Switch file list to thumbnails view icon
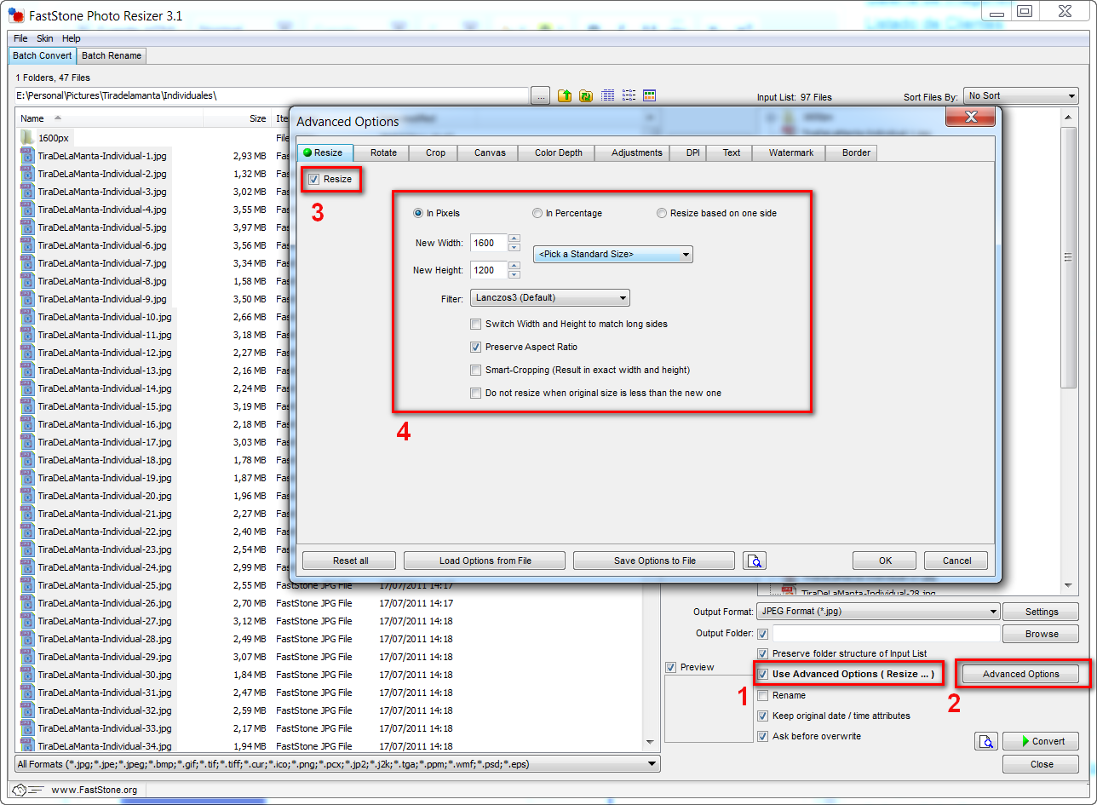 click(650, 96)
